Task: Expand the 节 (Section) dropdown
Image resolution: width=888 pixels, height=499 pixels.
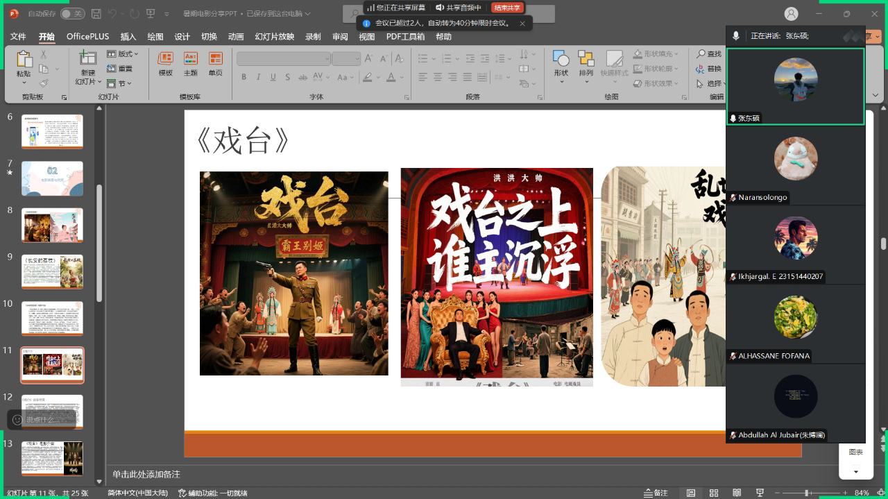Action: [120, 83]
